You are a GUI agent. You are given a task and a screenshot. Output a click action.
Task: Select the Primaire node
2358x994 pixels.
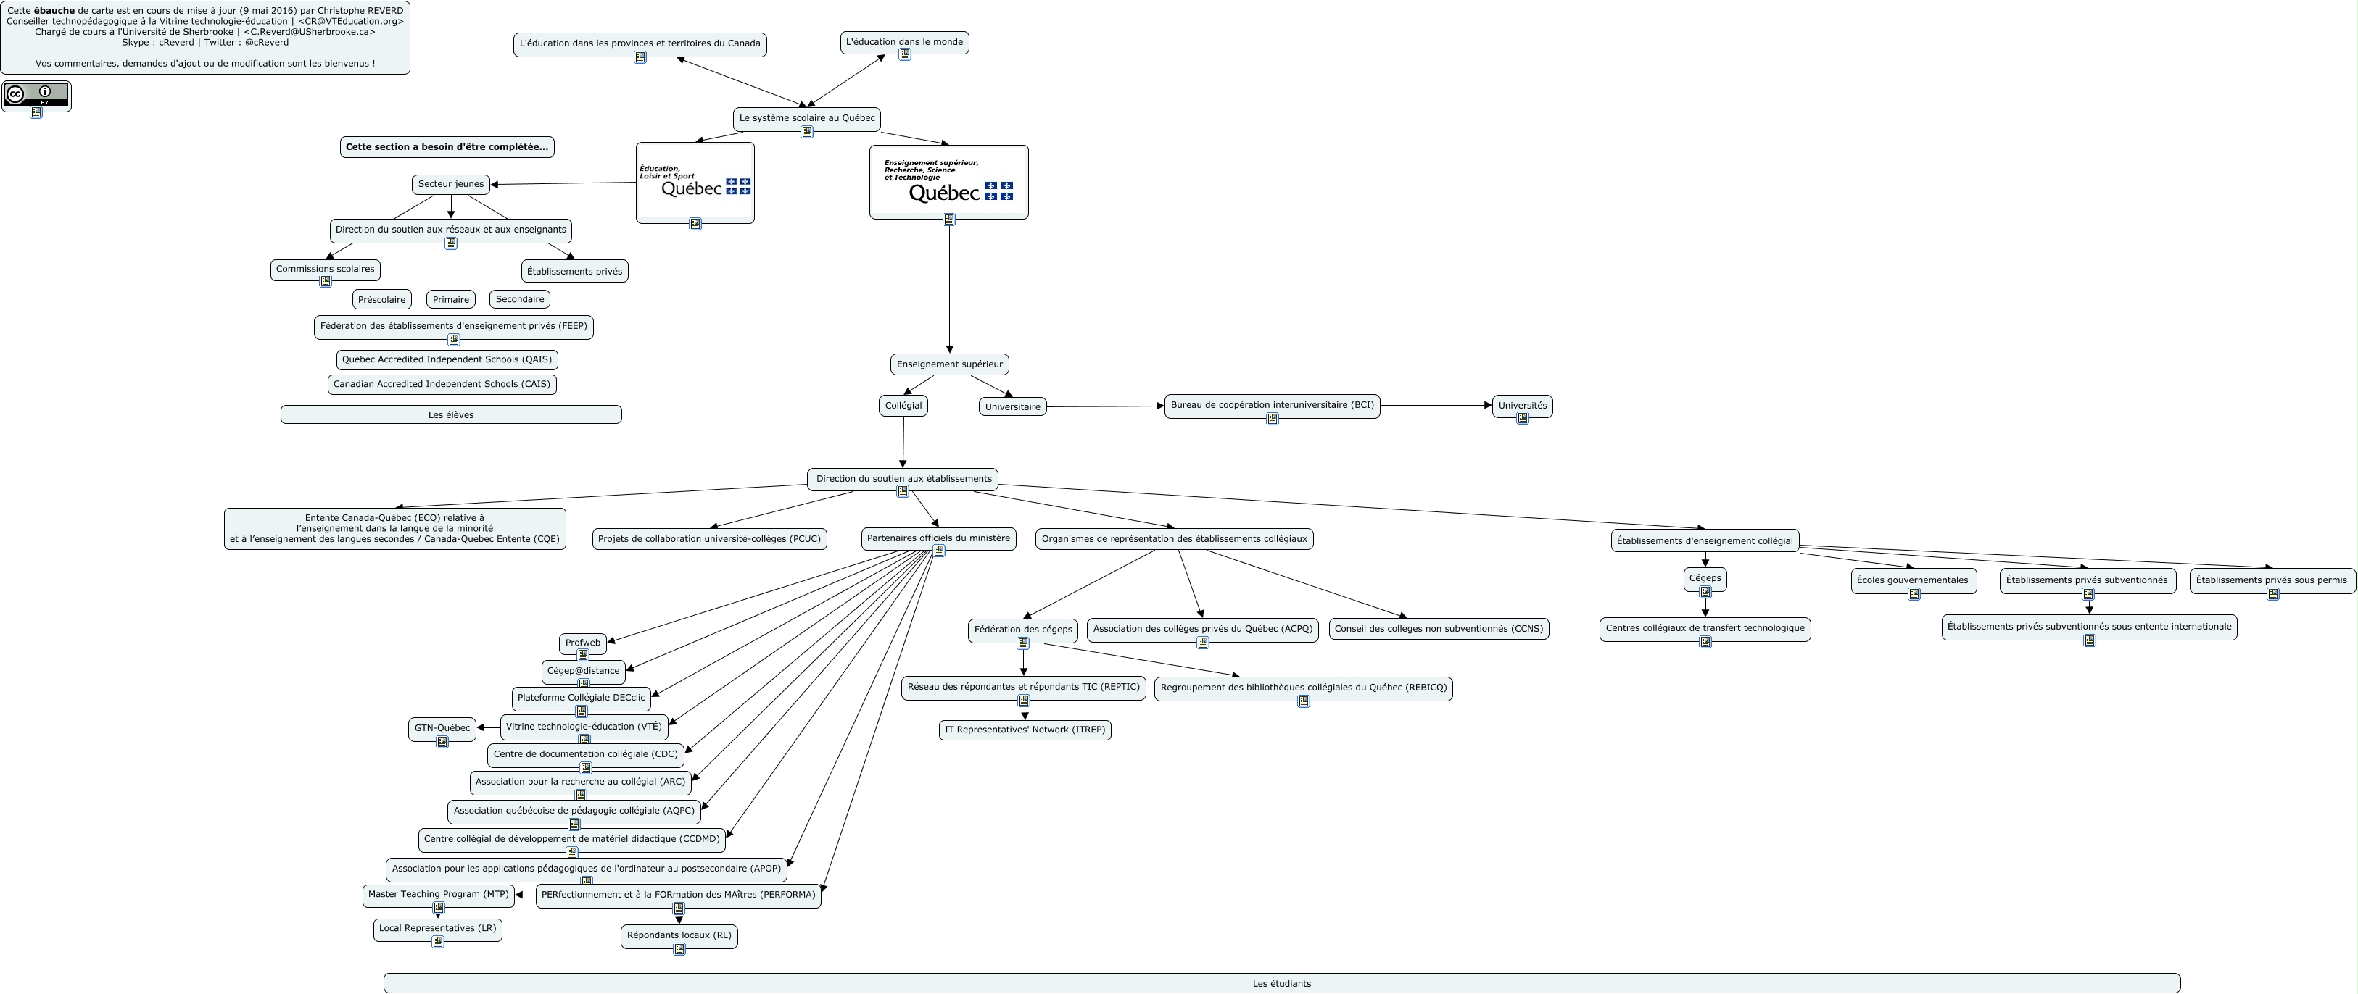tap(451, 300)
